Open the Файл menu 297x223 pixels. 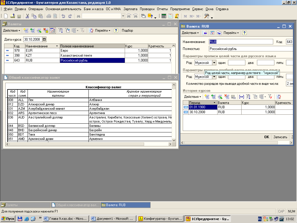tap(8, 9)
